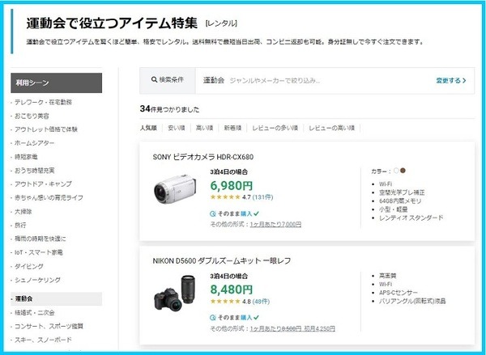
Task: Open the 48件 reviews link for NIKON
Action: tap(261, 302)
